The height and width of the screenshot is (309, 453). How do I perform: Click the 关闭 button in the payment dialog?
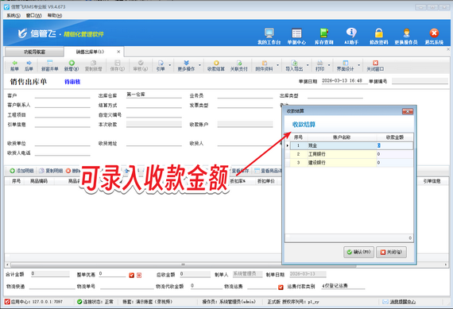(391, 252)
